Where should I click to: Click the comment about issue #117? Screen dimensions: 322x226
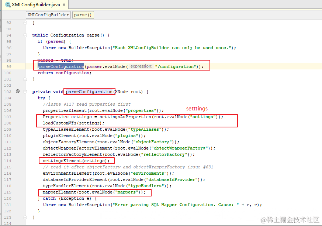(x=87, y=104)
